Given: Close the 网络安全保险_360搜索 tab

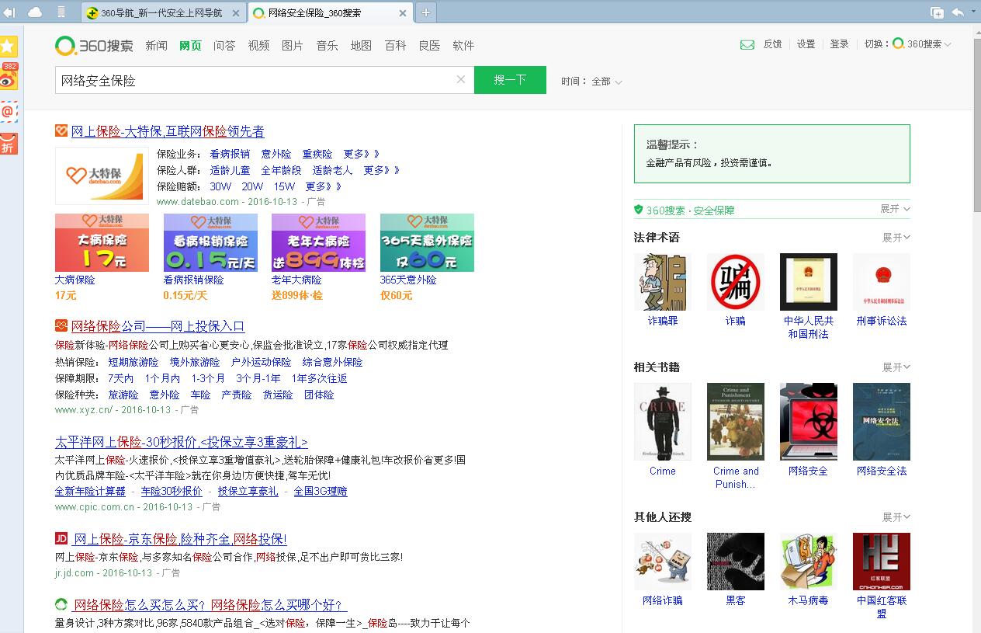Looking at the screenshot, I should 403,13.
